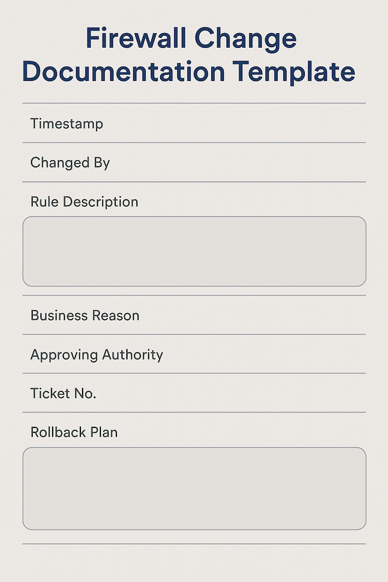The image size is (388, 582).
Task: Click the empty space right of Changed By
Action: [238, 162]
